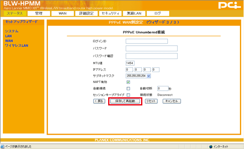Viewport: 244px width, 149px height.
Task: Click the PCi logo icon
Action: [x=229, y=5]
